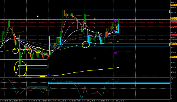Click the 1755.20 price scale value
177x102 pixels.
pos(174,77)
